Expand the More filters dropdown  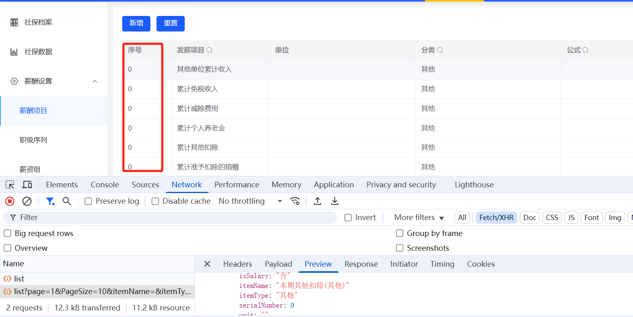[419, 218]
